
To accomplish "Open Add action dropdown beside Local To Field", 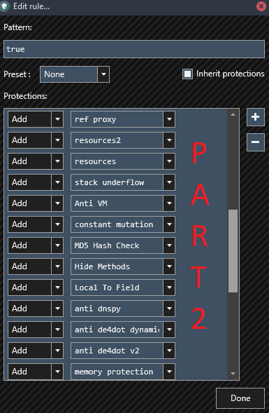I will (36, 287).
